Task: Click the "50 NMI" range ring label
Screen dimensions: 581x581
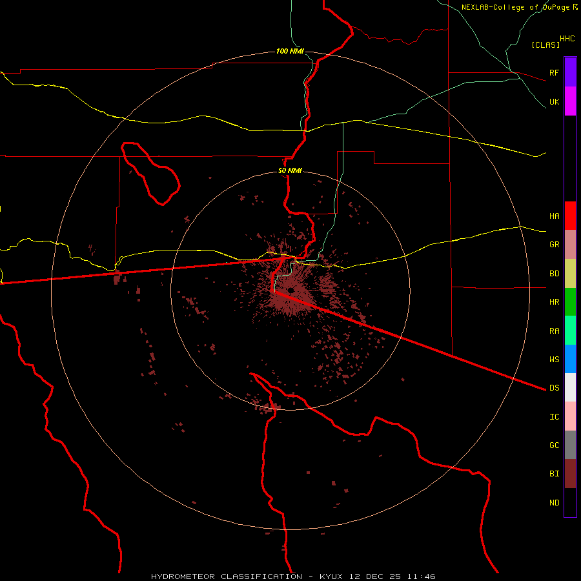Action: [290, 170]
